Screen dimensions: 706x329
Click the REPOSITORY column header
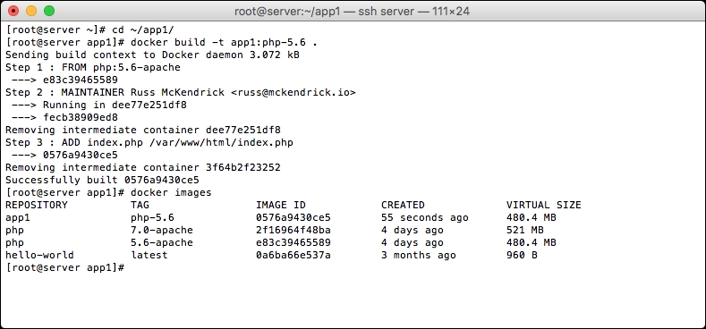tap(37, 206)
